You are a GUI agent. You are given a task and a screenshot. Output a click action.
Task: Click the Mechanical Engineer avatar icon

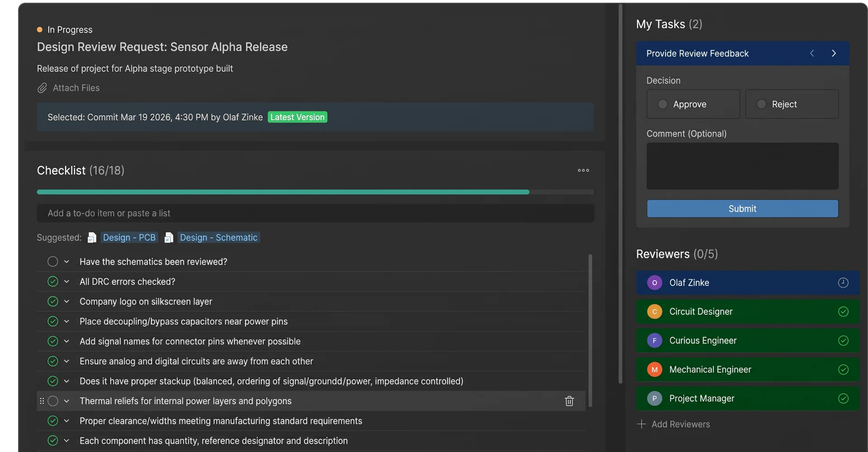point(654,370)
